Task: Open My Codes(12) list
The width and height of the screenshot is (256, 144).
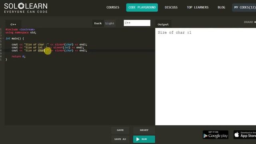Action: [244, 7]
